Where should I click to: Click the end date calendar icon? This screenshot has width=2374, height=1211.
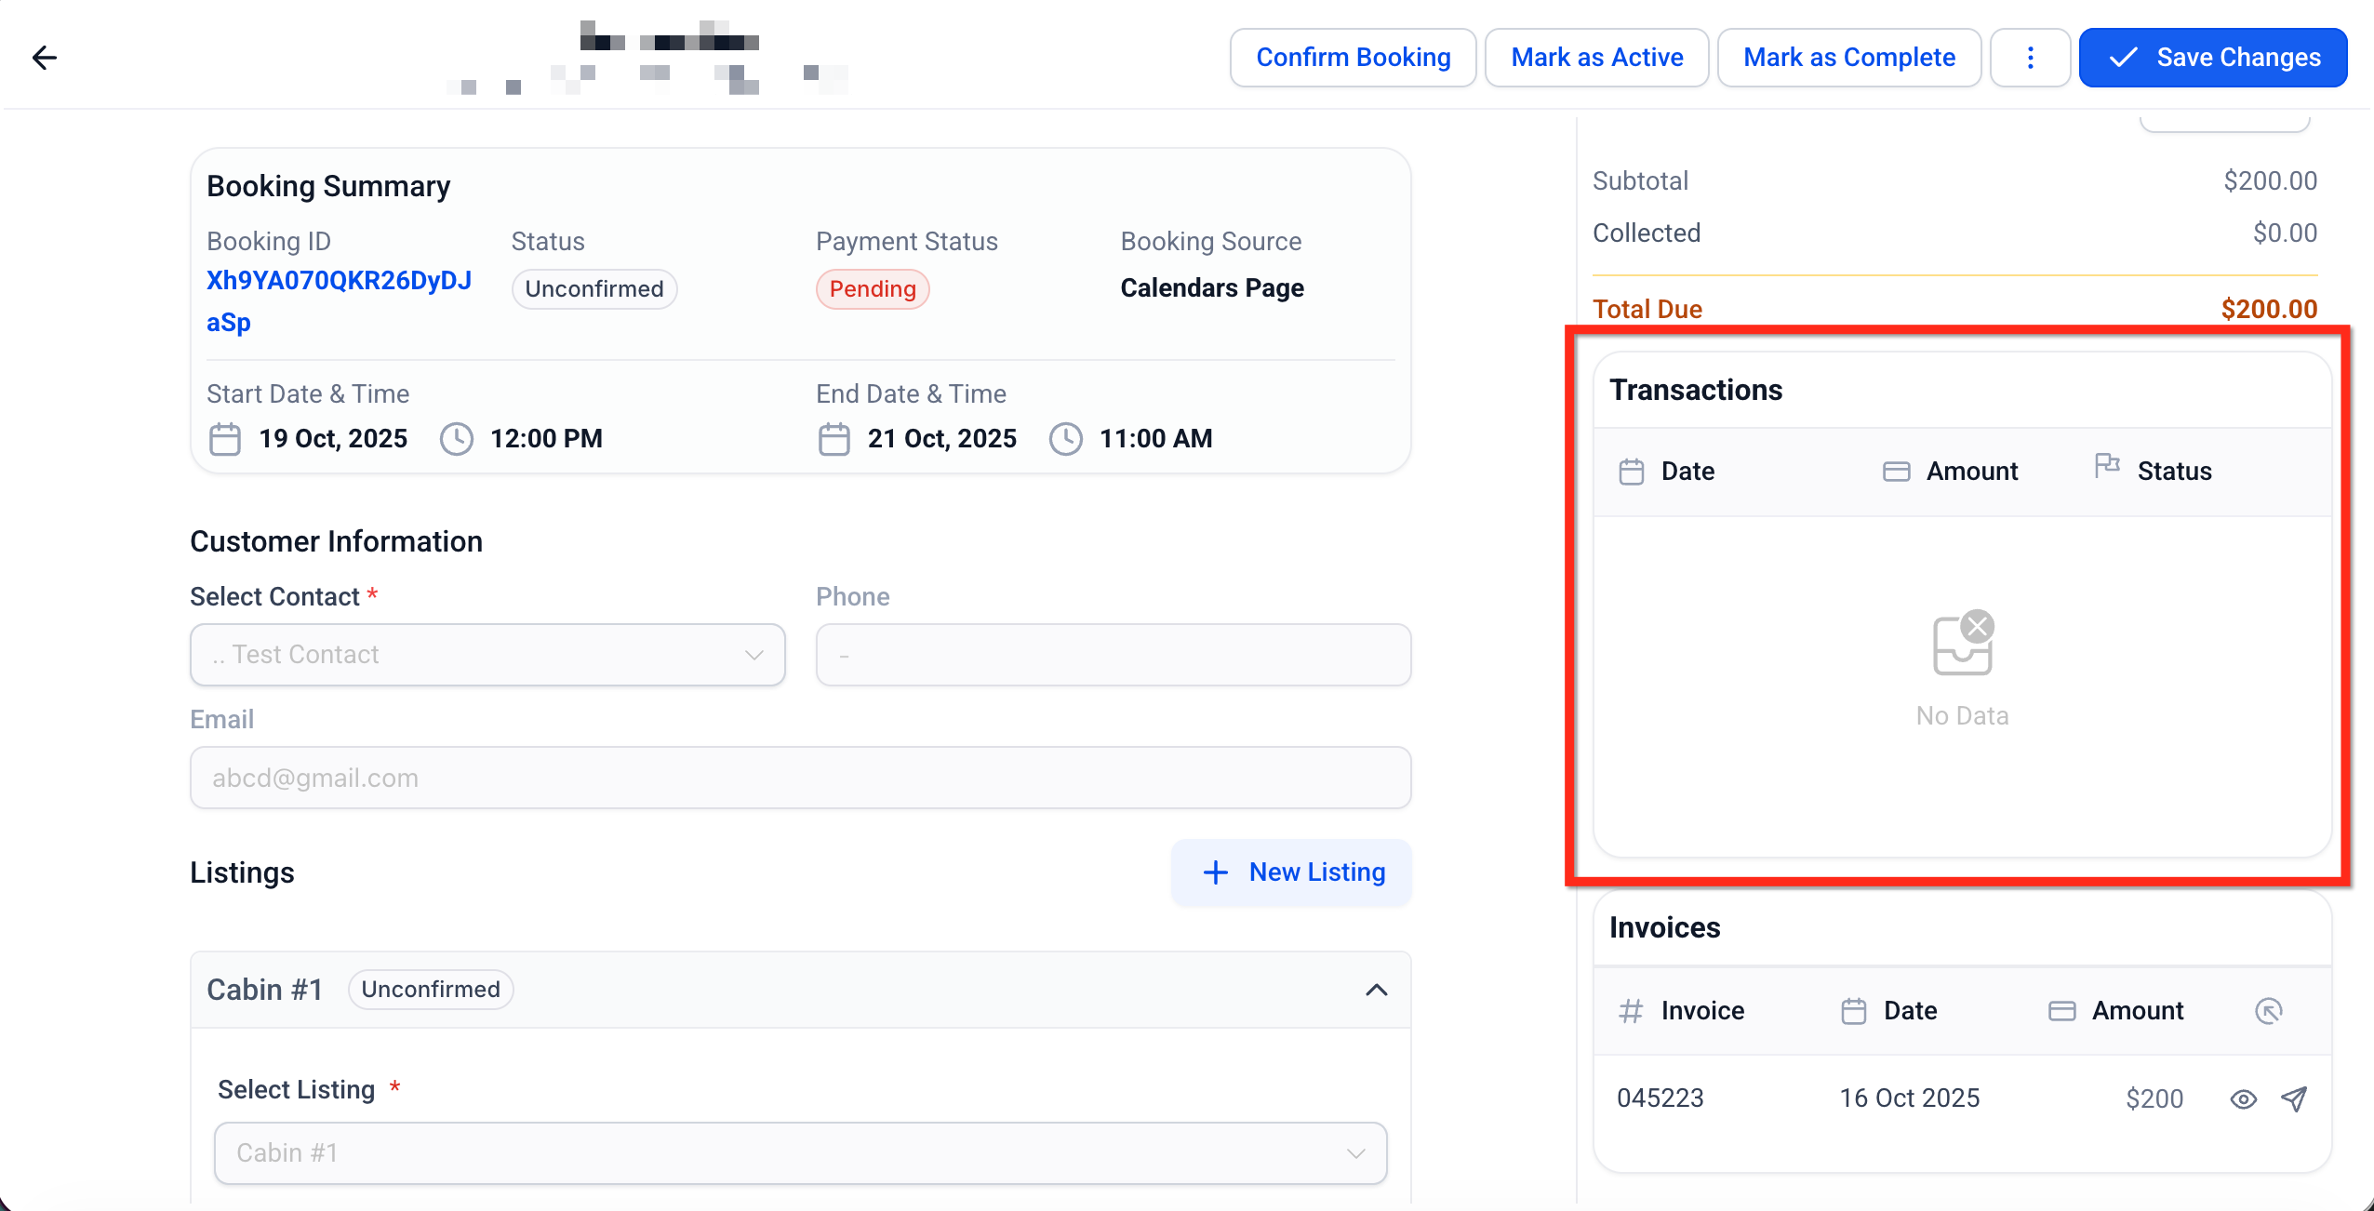click(x=834, y=439)
